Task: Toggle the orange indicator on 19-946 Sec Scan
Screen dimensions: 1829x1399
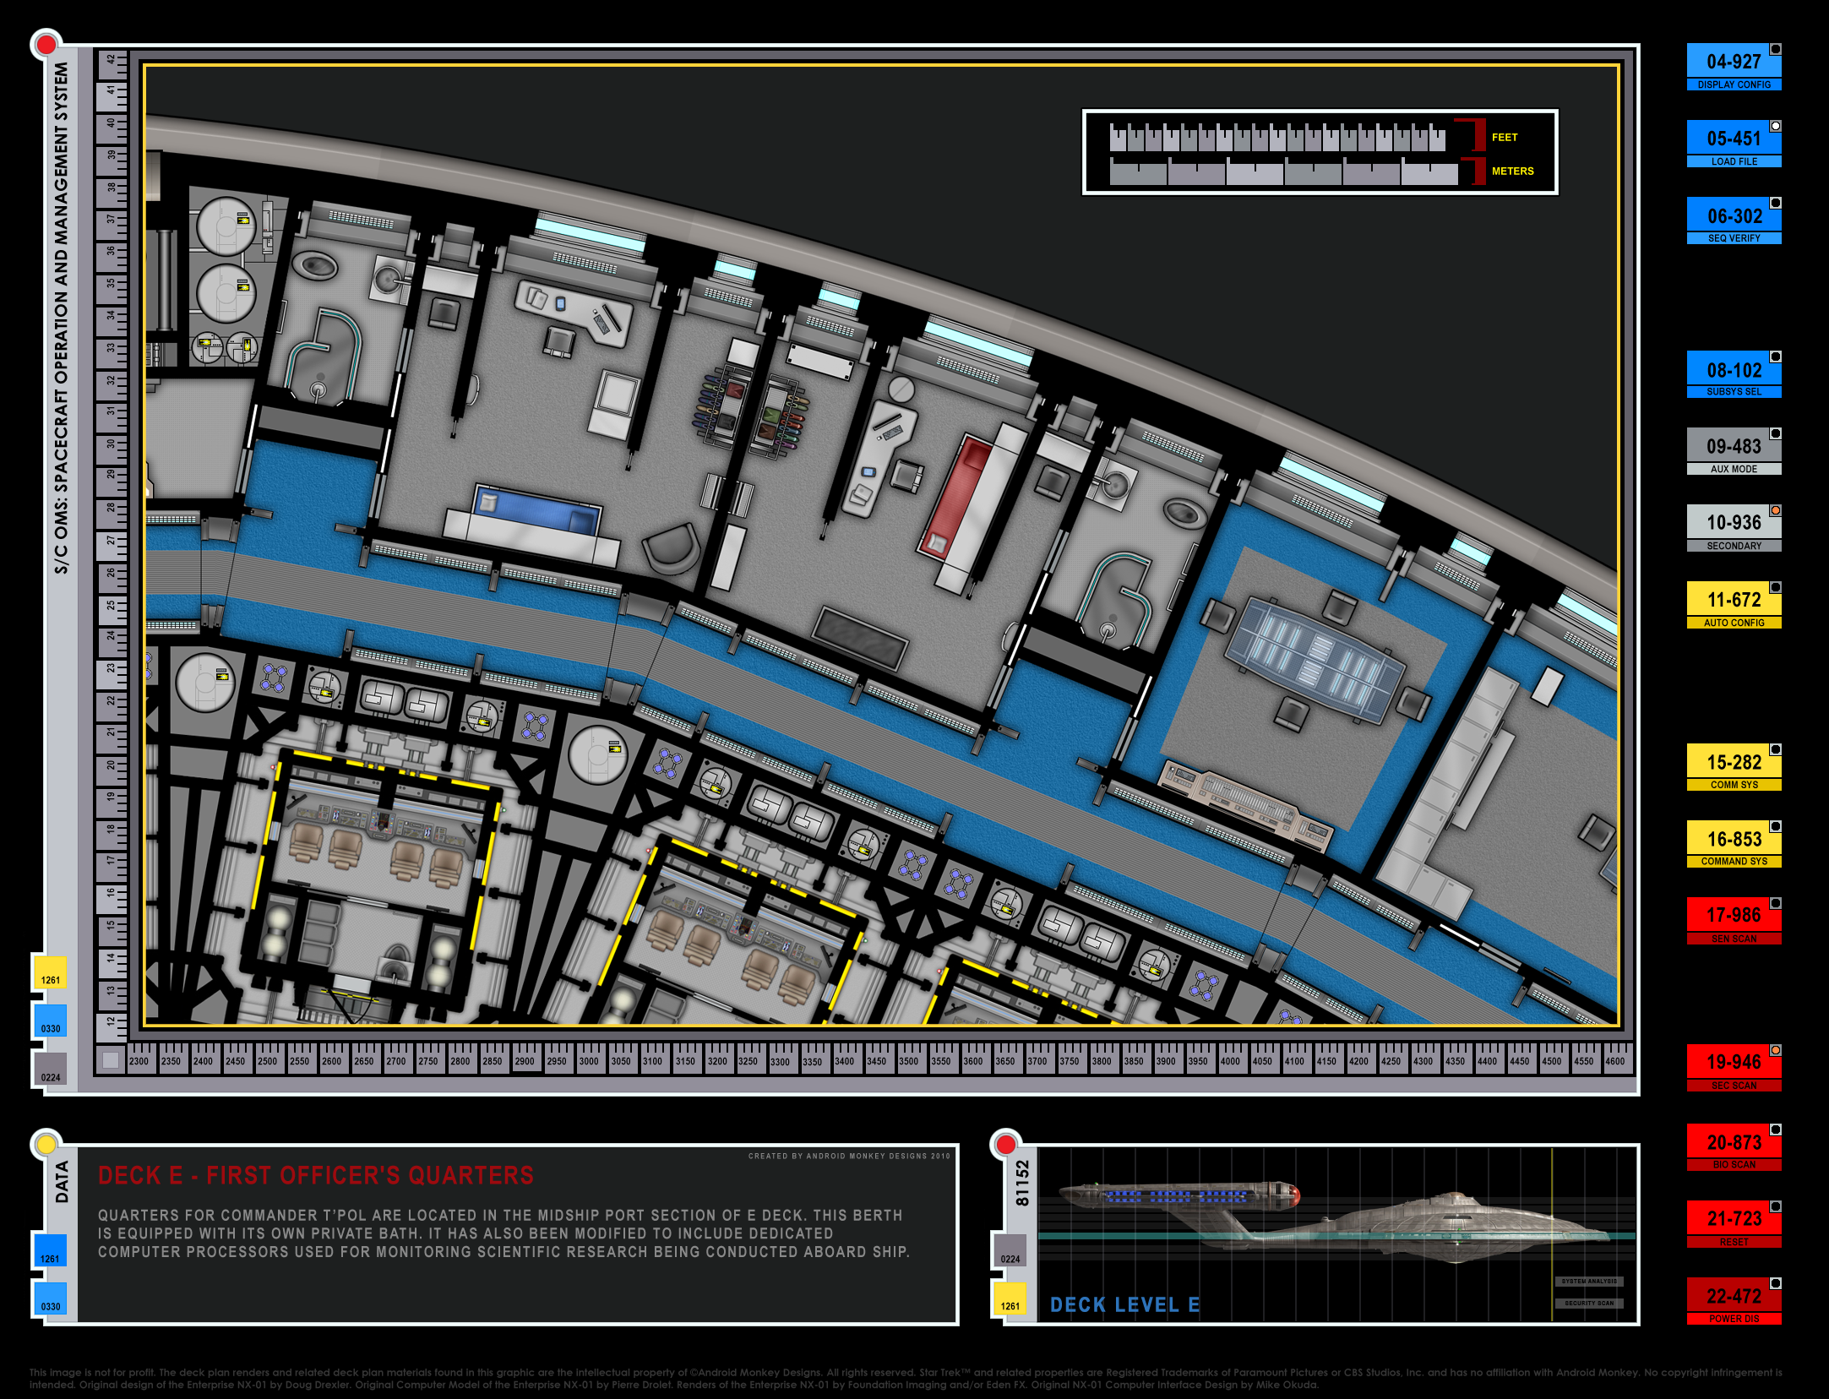Action: pyautogui.click(x=1776, y=1050)
